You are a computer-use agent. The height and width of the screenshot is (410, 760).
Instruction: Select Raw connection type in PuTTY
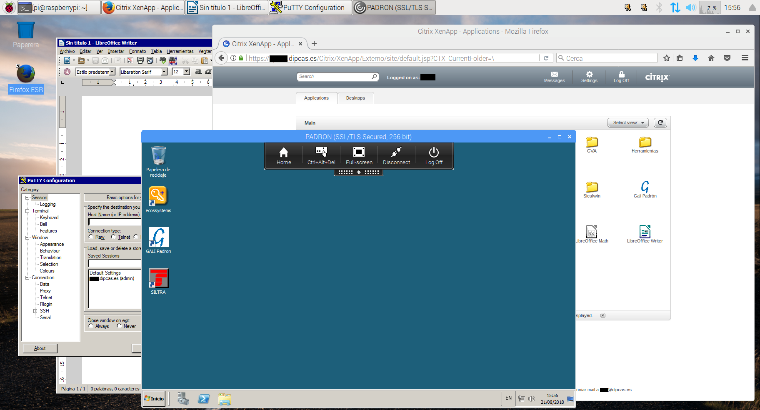[91, 237]
